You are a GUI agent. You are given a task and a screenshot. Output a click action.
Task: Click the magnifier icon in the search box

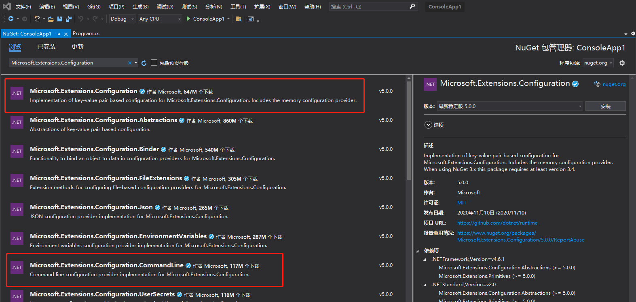(412, 6)
